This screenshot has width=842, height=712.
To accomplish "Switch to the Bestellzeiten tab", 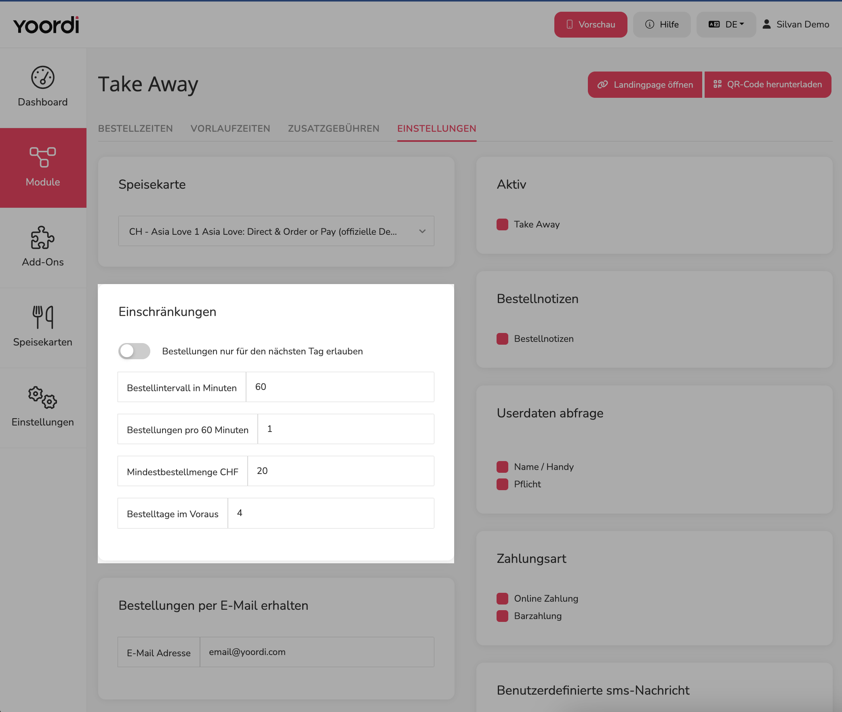I will (x=135, y=128).
